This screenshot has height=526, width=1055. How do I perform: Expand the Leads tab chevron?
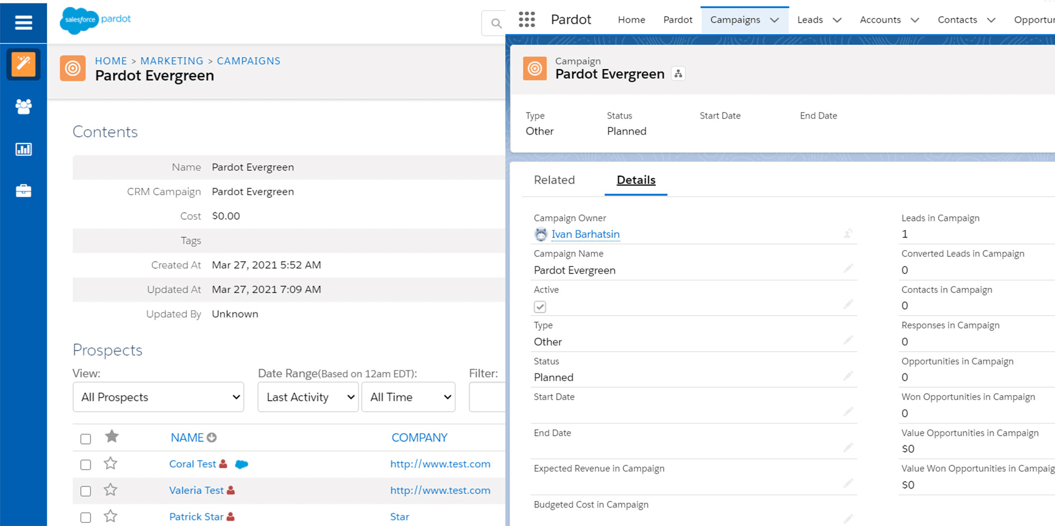837,20
